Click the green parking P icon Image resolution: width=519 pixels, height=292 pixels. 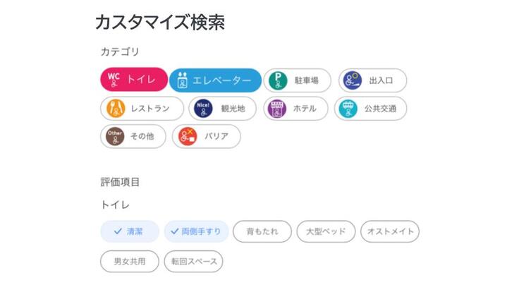tap(279, 80)
